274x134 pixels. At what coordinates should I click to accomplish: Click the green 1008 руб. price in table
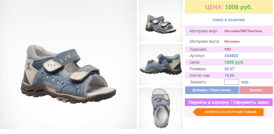pos(234,62)
